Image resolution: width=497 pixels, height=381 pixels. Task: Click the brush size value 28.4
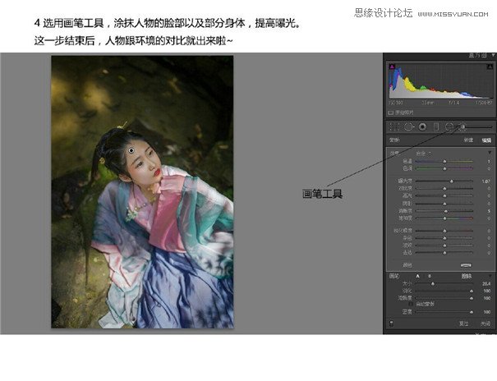[x=486, y=284]
